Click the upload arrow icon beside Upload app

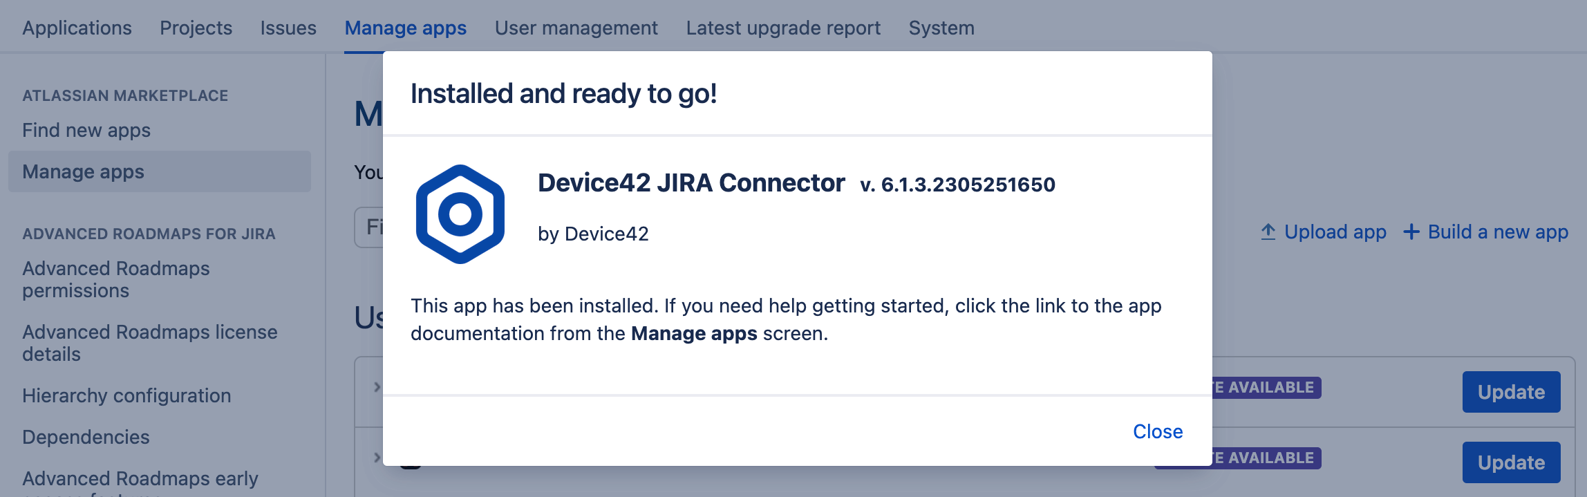tap(1268, 232)
